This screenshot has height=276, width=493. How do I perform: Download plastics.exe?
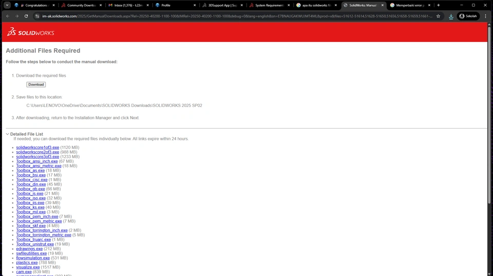pyautogui.click(x=27, y=263)
